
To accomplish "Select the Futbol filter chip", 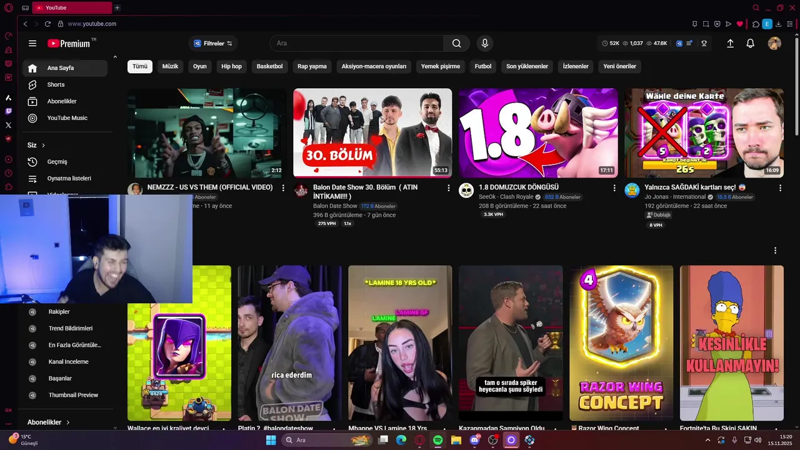I will pos(483,66).
